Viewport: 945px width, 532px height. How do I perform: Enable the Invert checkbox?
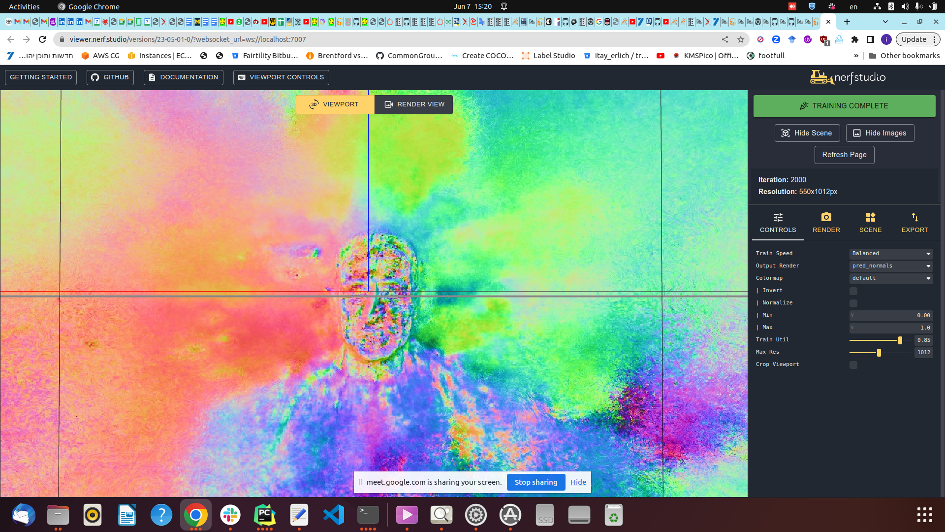pyautogui.click(x=853, y=291)
